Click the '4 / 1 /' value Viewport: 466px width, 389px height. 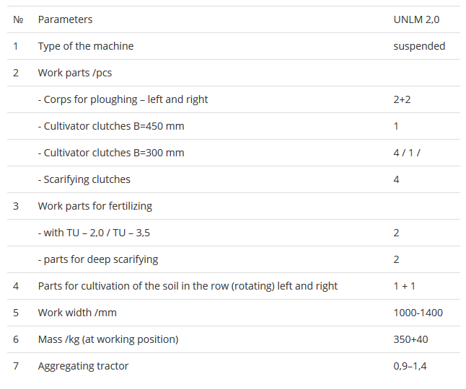pyautogui.click(x=407, y=153)
